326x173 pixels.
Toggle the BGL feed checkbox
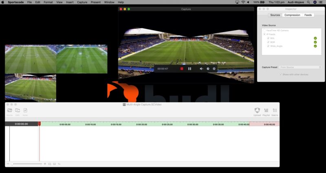[x=268, y=38]
